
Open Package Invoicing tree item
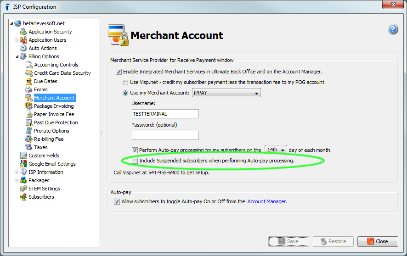pos(54,106)
